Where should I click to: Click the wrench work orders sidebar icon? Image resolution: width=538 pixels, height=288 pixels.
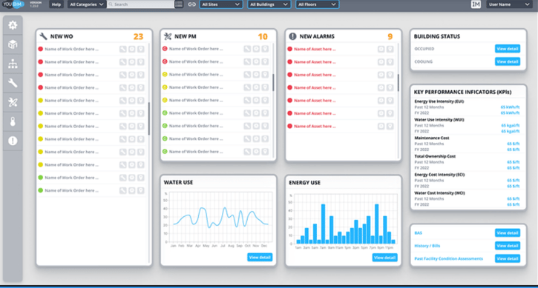click(13, 83)
